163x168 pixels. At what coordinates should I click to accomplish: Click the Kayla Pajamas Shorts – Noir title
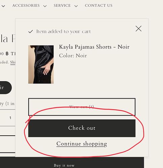(94, 47)
